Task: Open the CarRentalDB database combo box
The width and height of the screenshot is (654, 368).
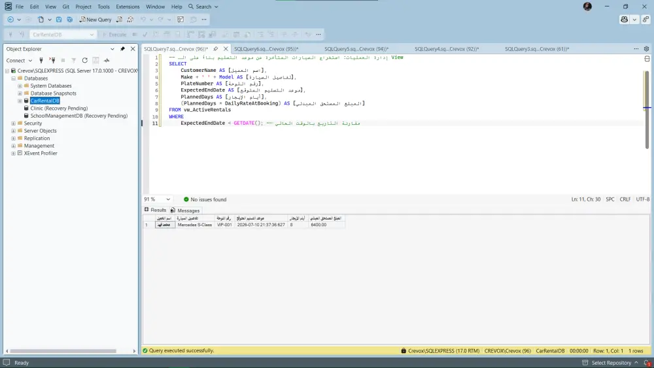Action: tap(63, 35)
